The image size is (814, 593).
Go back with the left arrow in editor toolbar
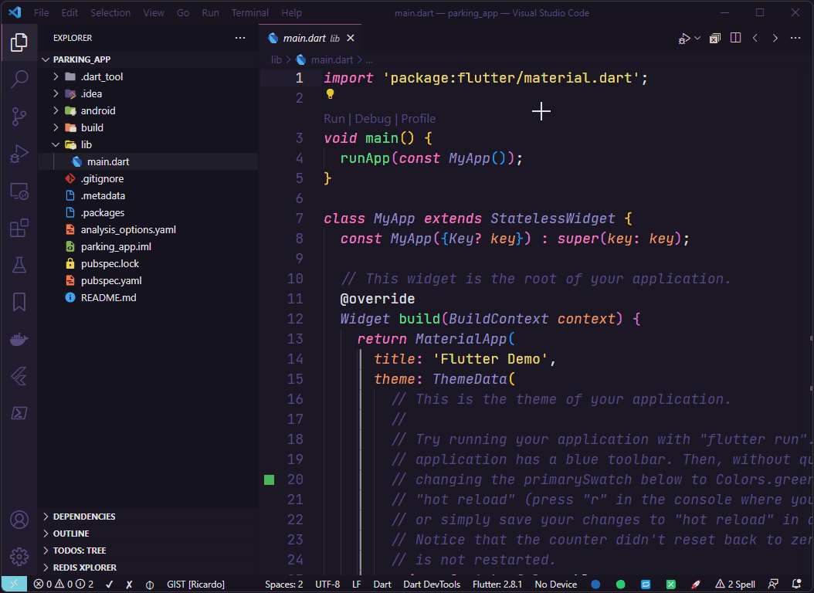click(755, 38)
